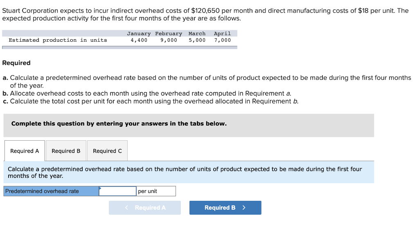The height and width of the screenshot is (229, 419).
Task: Select the Required C tab
Action: pos(107,151)
